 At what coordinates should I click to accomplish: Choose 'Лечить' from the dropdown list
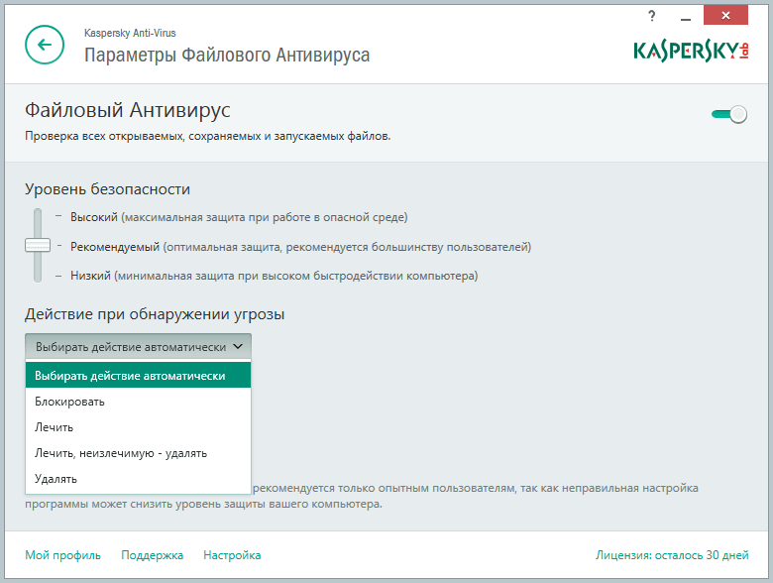click(138, 427)
